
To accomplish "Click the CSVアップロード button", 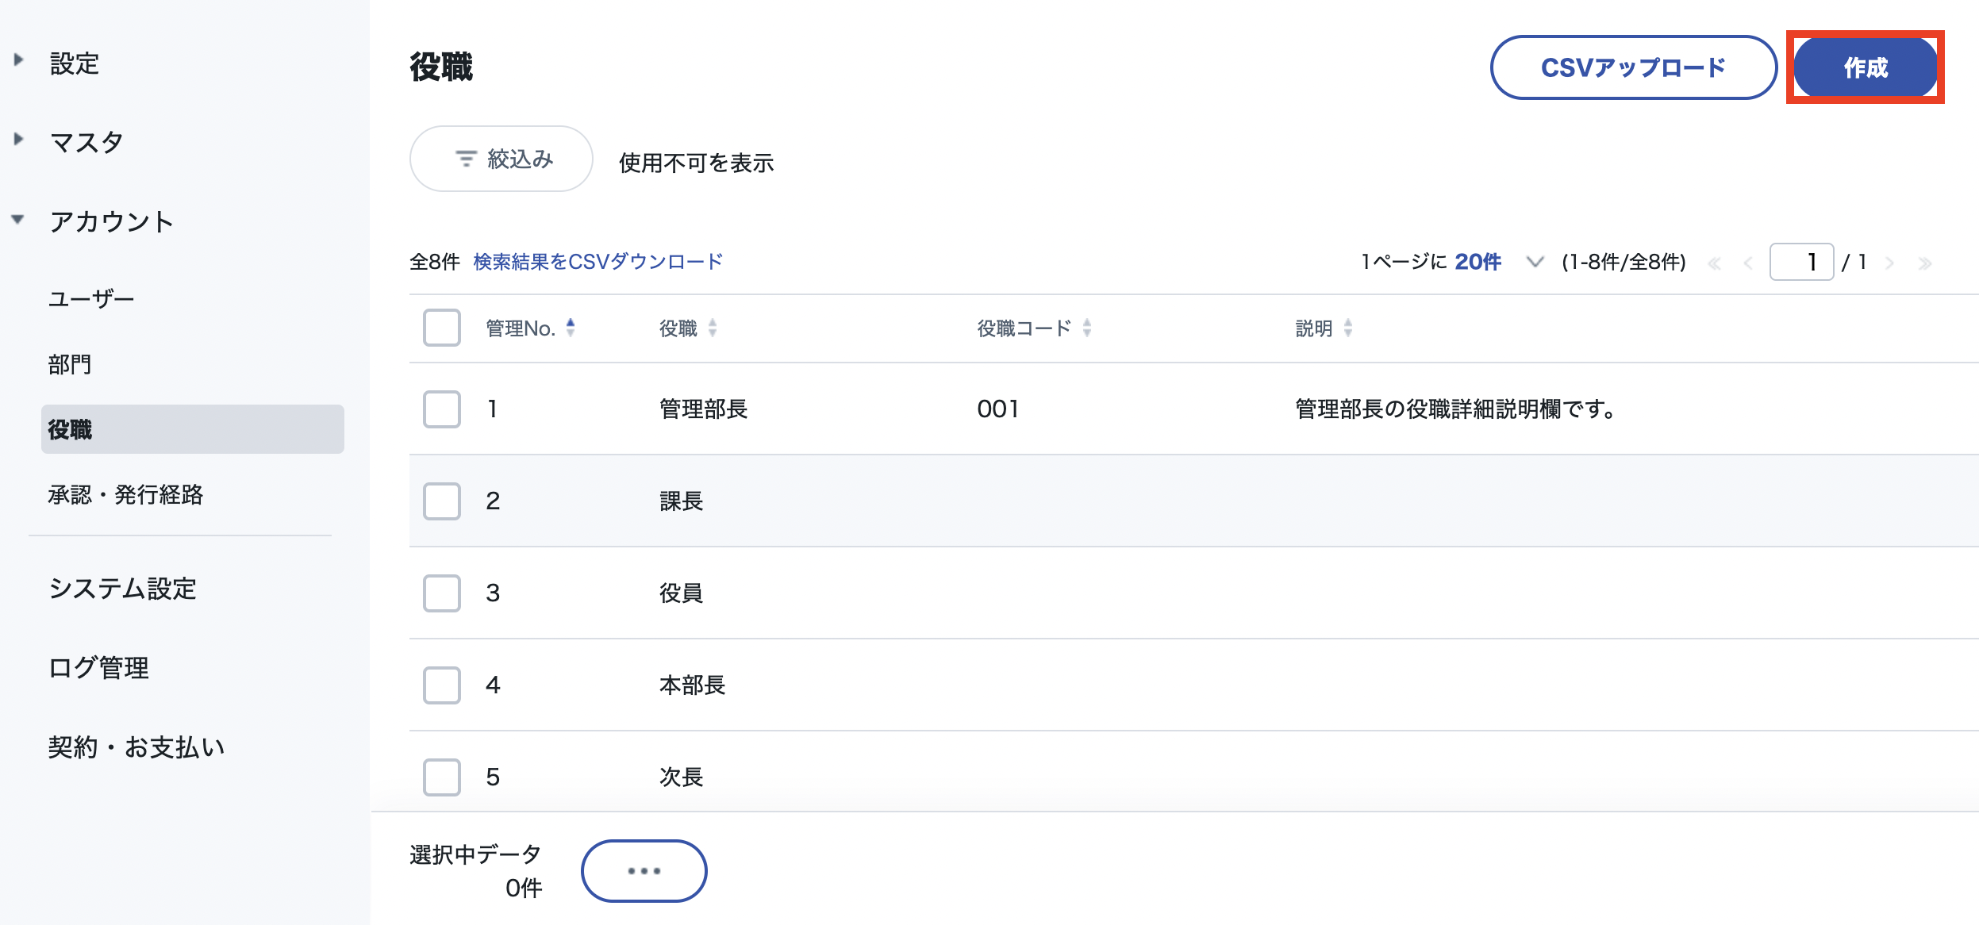I will pyautogui.click(x=1633, y=67).
